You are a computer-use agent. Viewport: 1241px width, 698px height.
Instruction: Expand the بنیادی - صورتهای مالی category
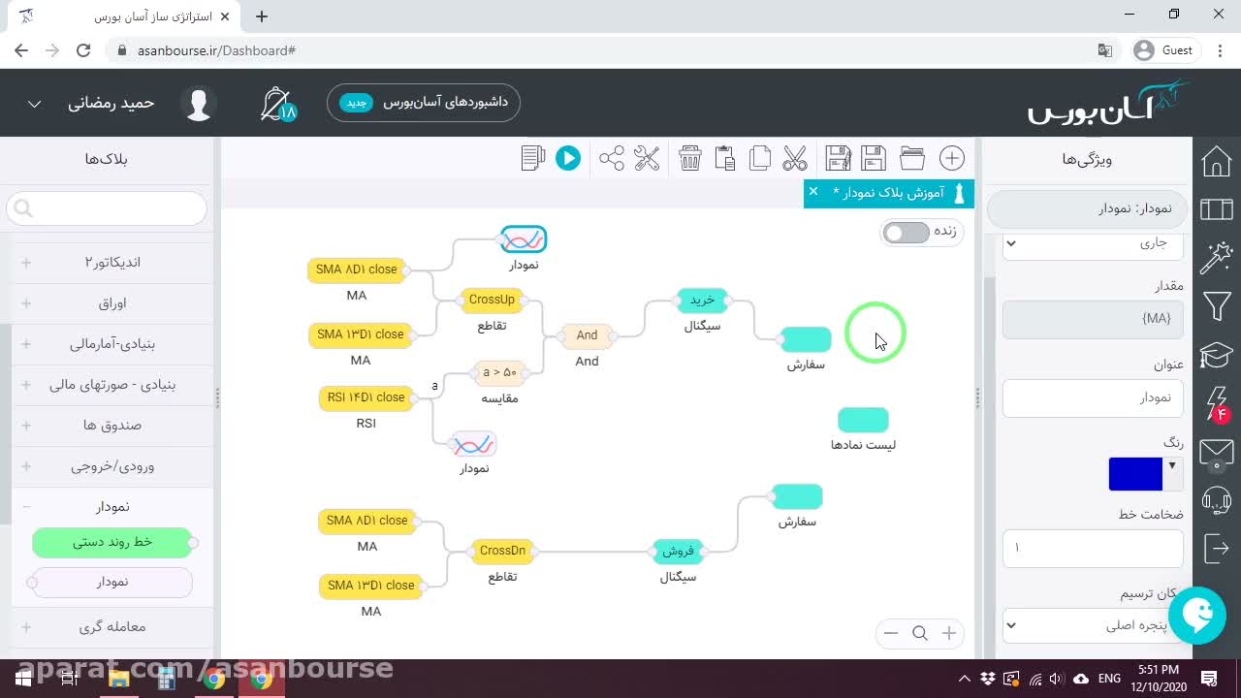(x=112, y=384)
